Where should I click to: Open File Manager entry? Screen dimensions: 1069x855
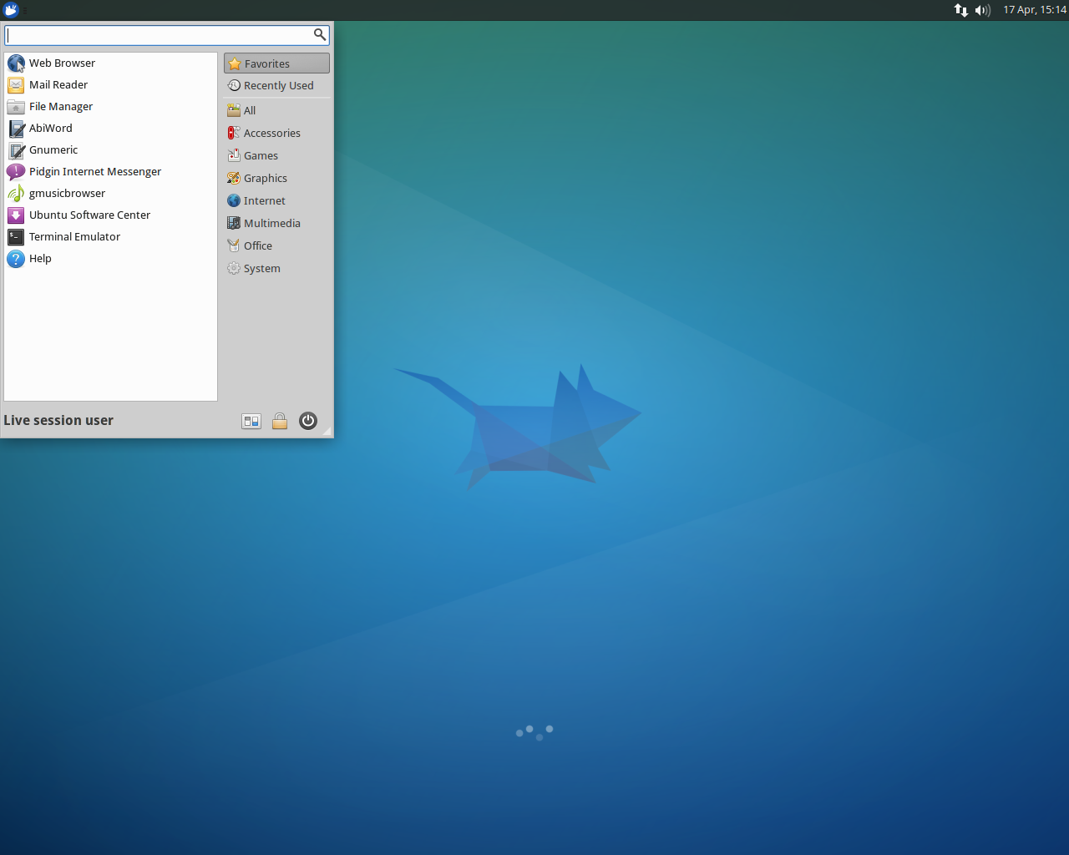[x=110, y=107]
